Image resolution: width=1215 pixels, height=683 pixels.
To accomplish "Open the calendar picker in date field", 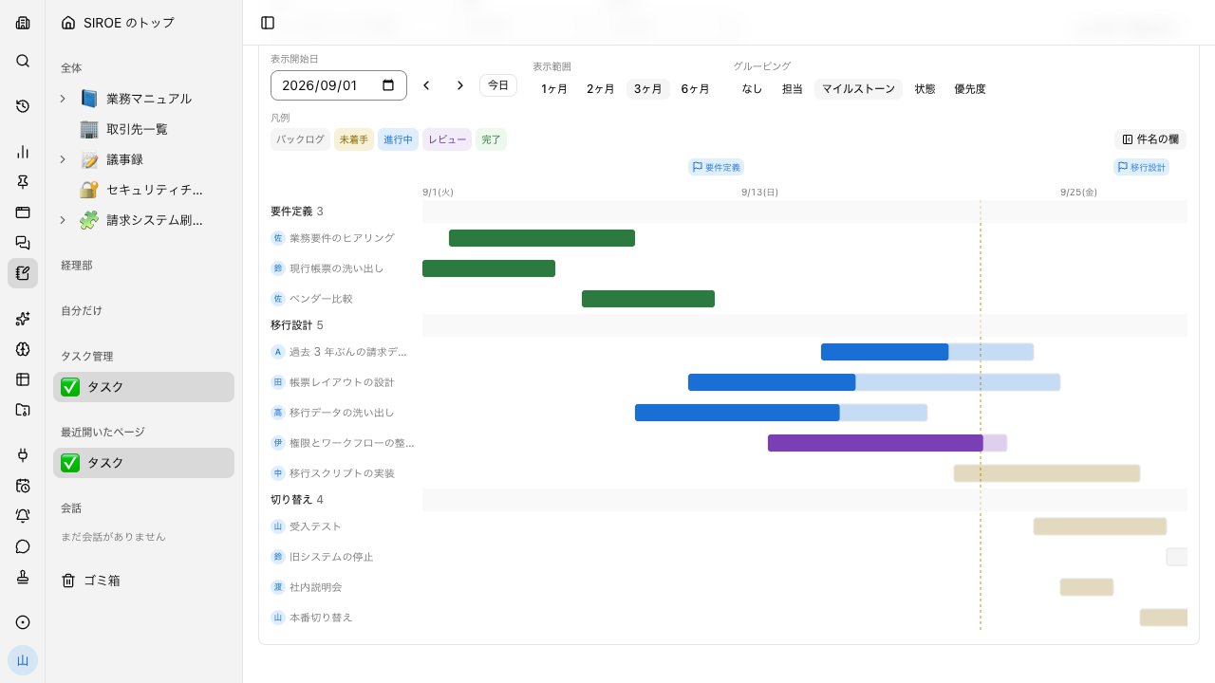I will pos(388,85).
